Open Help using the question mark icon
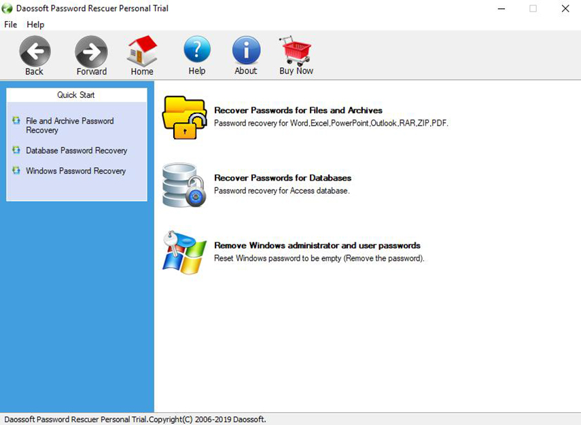581x425 pixels. (196, 51)
